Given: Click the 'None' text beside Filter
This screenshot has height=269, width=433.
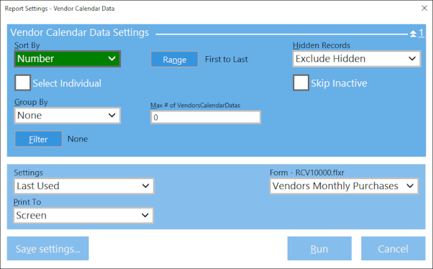Looking at the screenshot, I should (x=78, y=139).
